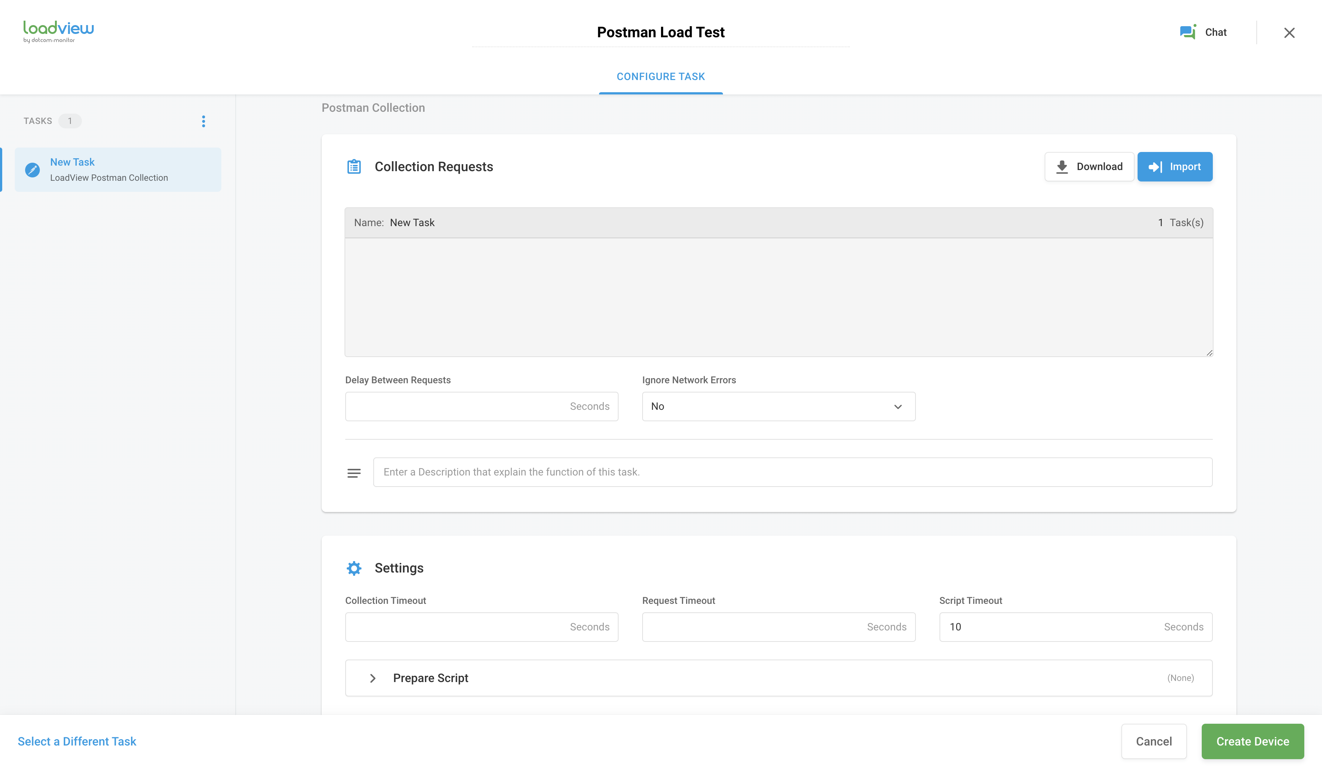
Task: Click the Settings gear icon
Action: click(354, 568)
